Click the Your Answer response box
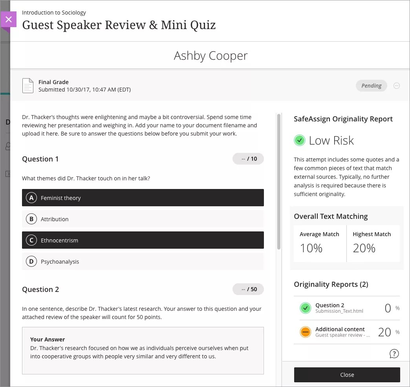 pos(143,350)
